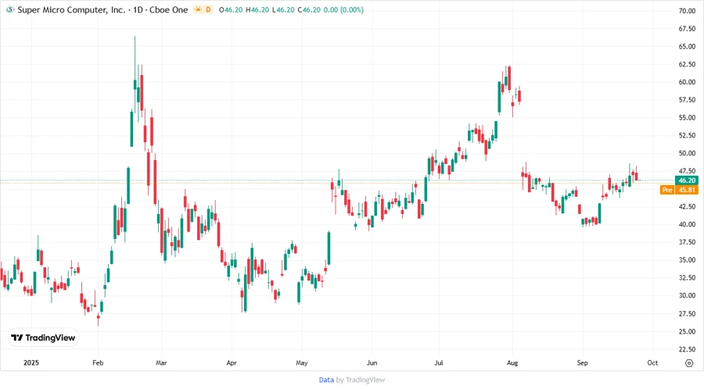704x389 pixels.
Task: Click the 25.00 price axis label
Action: tap(687, 332)
